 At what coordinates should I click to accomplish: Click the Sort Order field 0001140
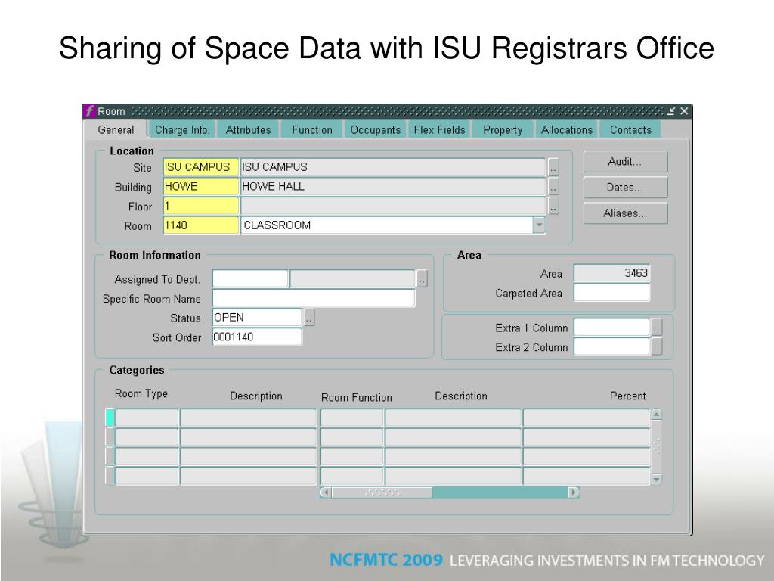[x=257, y=337]
